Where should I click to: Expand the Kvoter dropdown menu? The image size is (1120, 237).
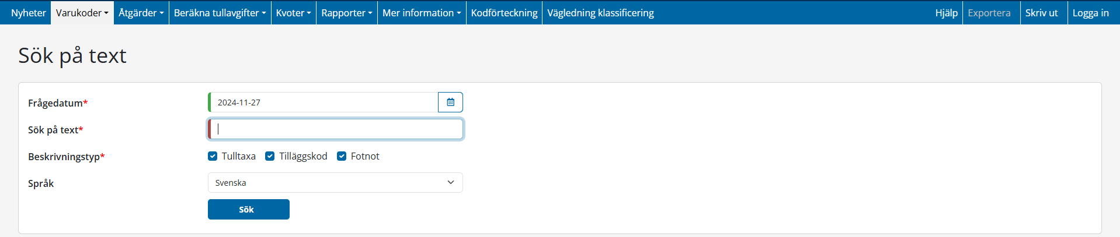(x=293, y=13)
